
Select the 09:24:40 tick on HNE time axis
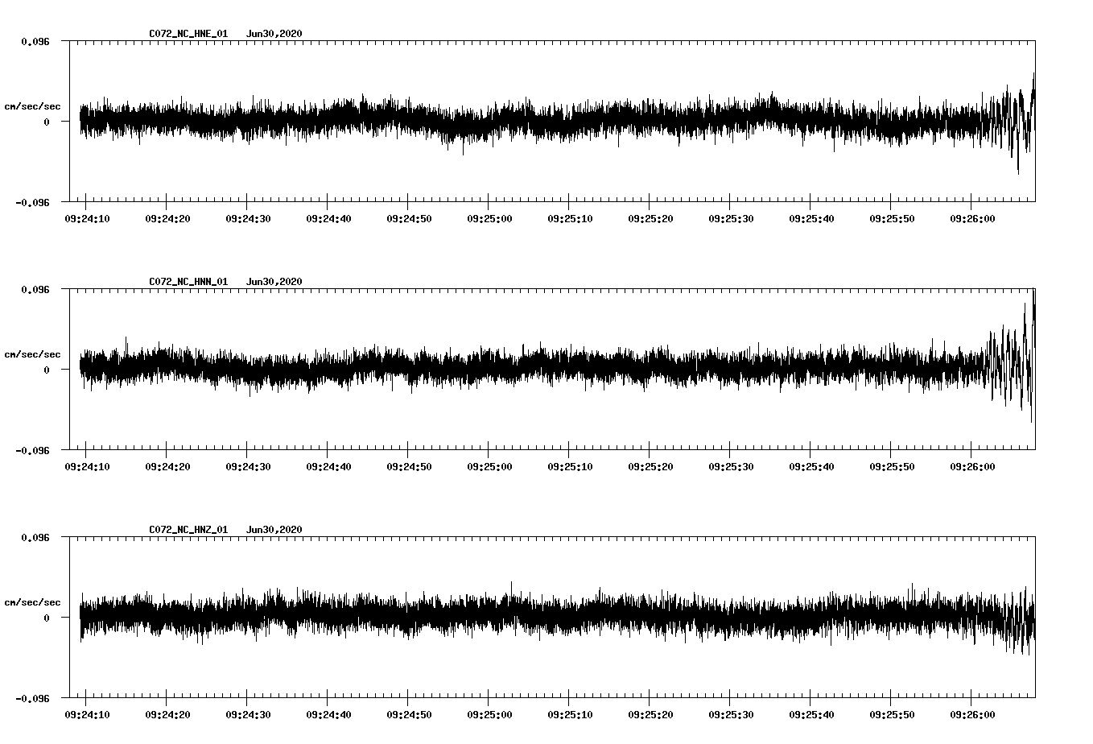point(328,218)
